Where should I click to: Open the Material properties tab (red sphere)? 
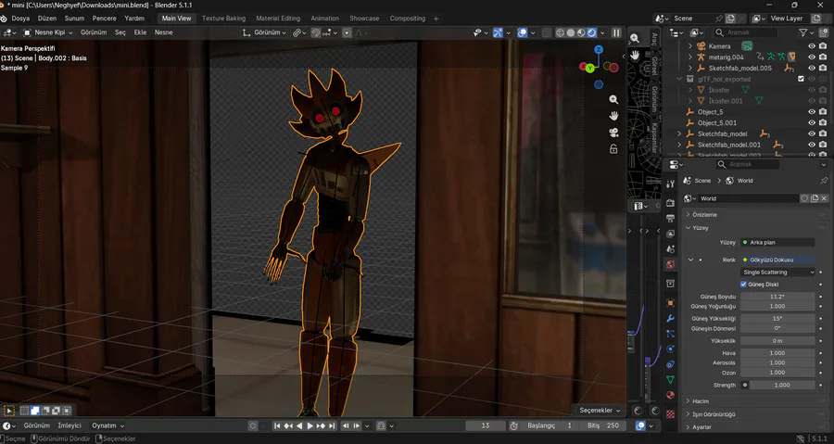(670, 395)
